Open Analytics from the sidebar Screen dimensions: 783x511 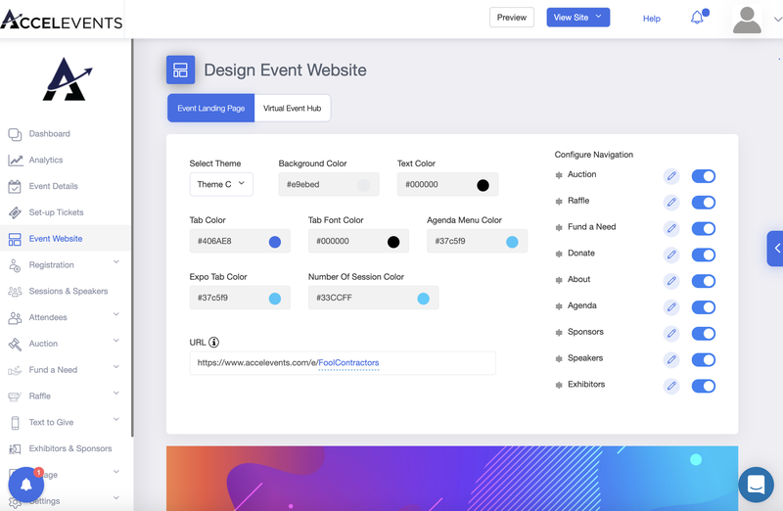pyautogui.click(x=45, y=160)
